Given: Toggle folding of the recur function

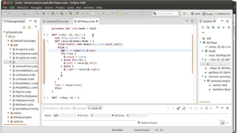Looking at the screenshot, I should [x=48, y=41].
